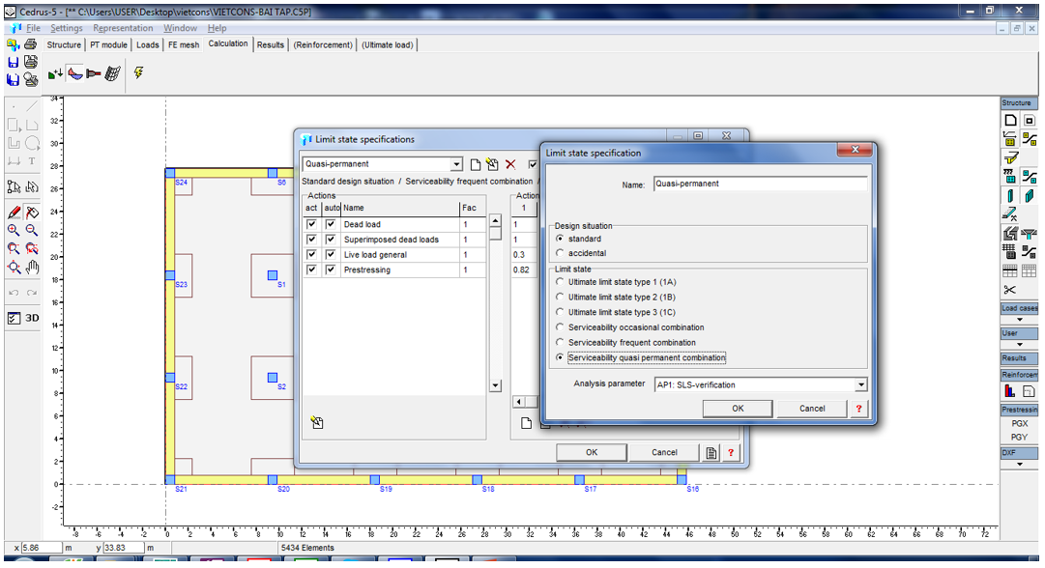Screen dimensions: 1045x568
Task: Toggle the act checkbox for Live load general
Action: point(311,254)
